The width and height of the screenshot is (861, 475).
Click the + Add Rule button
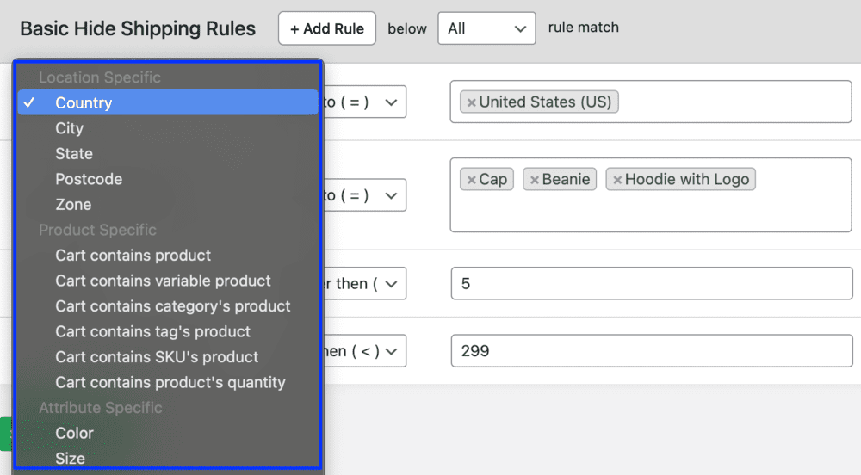326,28
